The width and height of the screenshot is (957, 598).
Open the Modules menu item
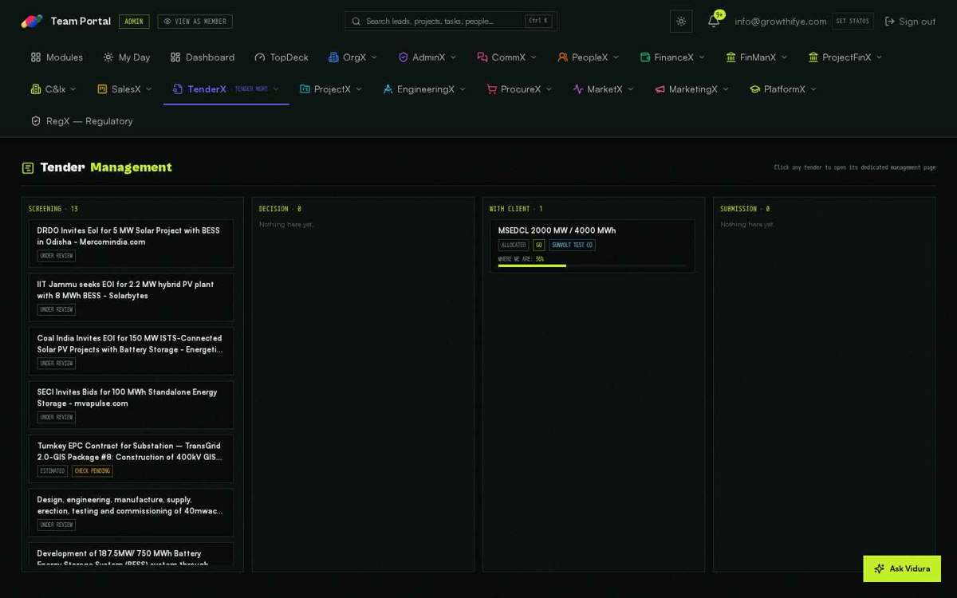[x=57, y=57]
